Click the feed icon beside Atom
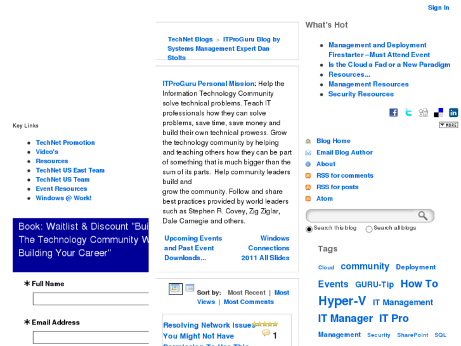This screenshot has height=346, width=461. (308, 199)
